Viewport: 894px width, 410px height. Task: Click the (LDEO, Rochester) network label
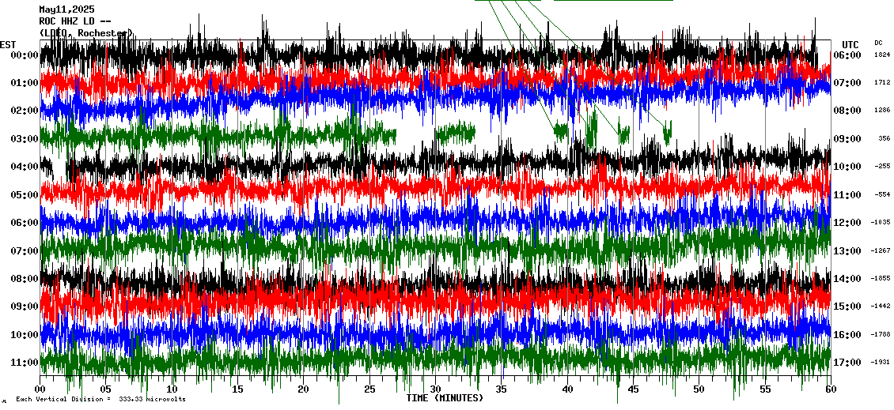(86, 32)
